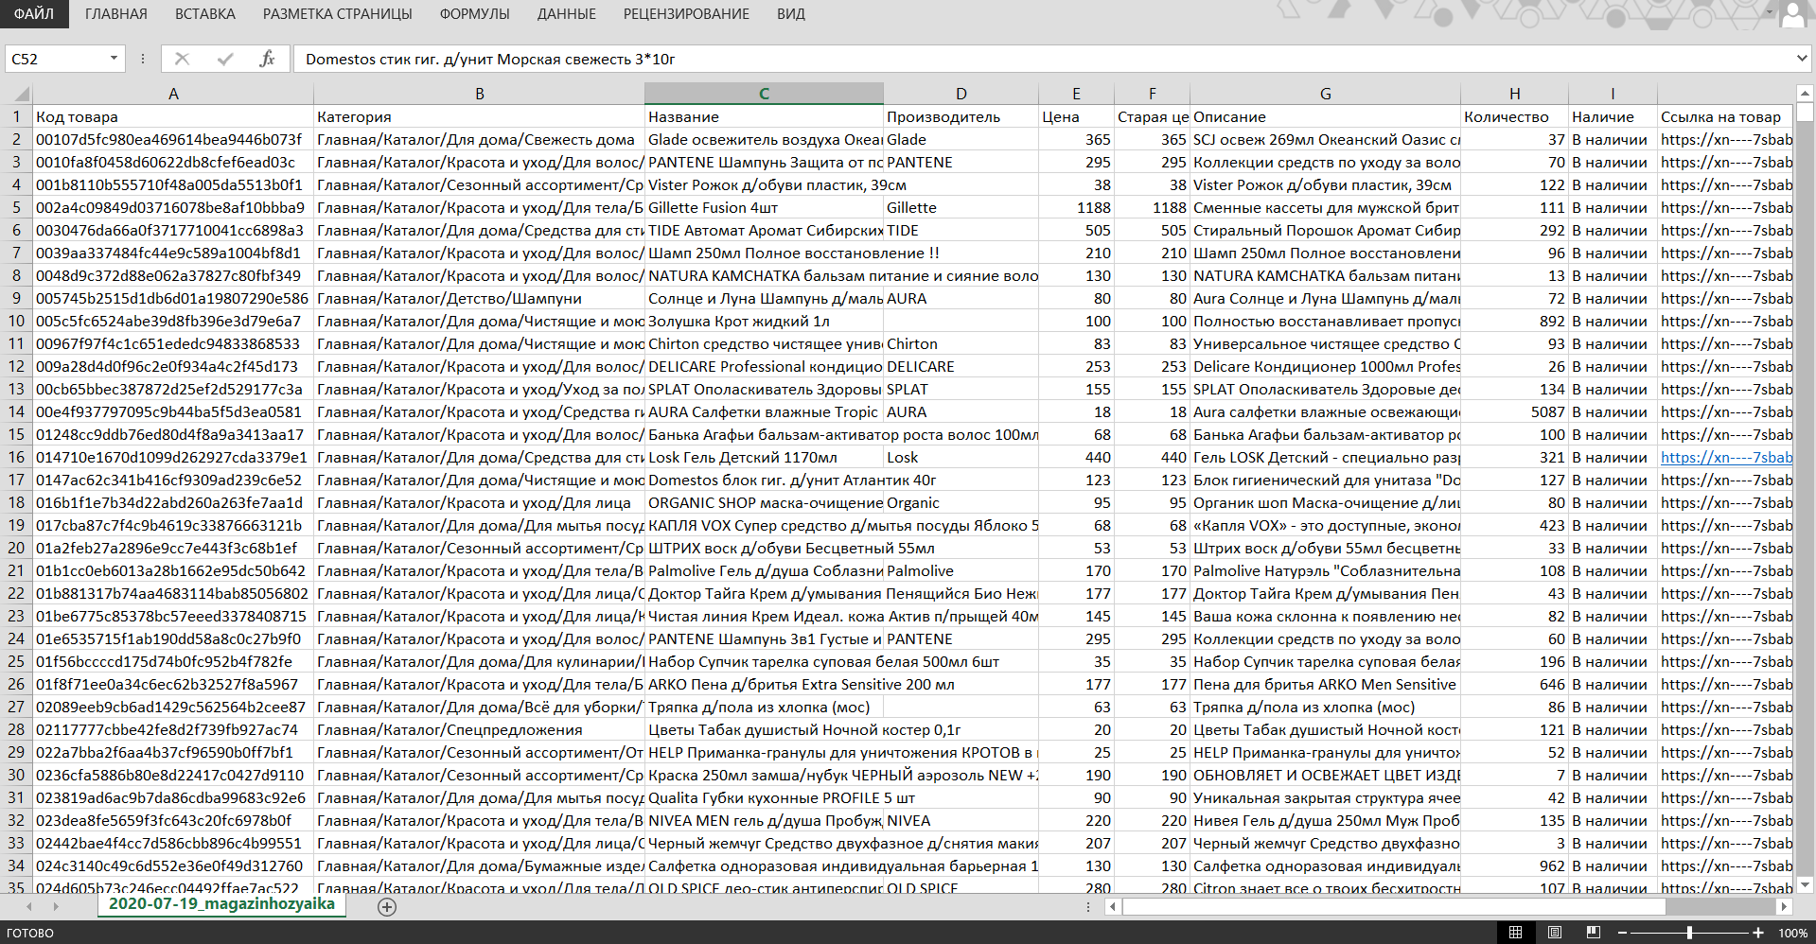Select column A header
This screenshot has height=944, width=1816.
pyautogui.click(x=173, y=94)
